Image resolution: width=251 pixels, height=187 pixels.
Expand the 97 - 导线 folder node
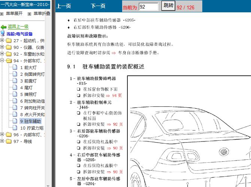[2, 141]
